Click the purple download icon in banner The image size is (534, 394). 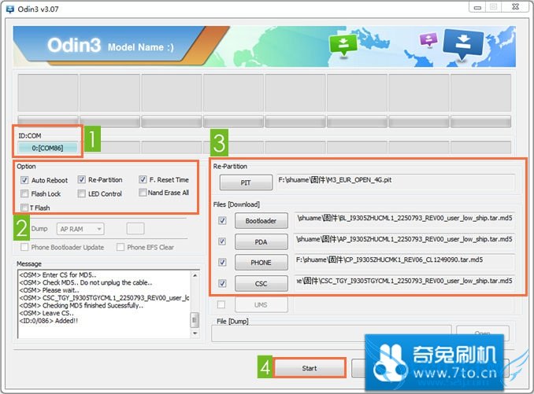tap(428, 39)
